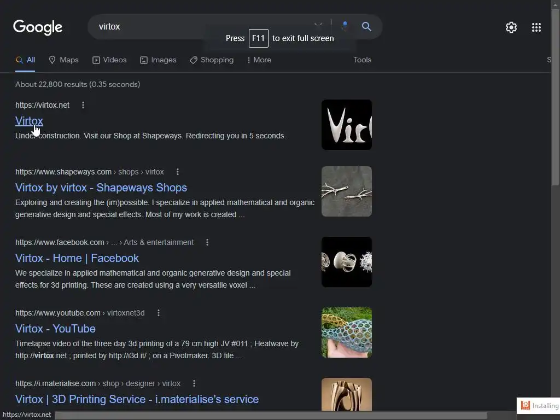This screenshot has width=560, height=420.
Task: Click the facebook.com Arts & entertainment breadcrumb
Action: pos(104,242)
